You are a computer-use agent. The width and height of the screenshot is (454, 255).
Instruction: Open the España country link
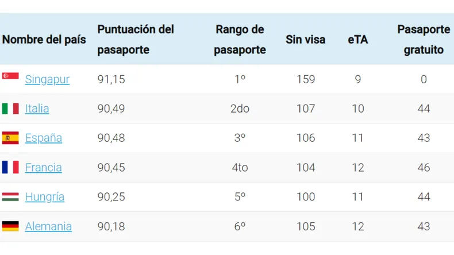pyautogui.click(x=44, y=138)
